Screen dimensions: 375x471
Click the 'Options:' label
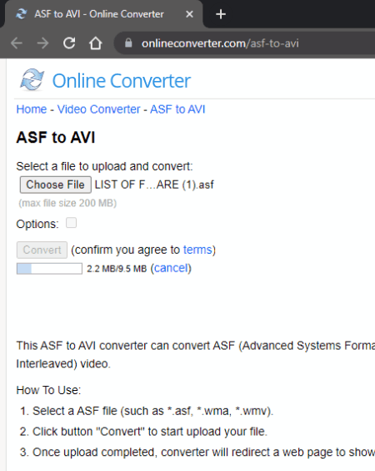(x=37, y=224)
